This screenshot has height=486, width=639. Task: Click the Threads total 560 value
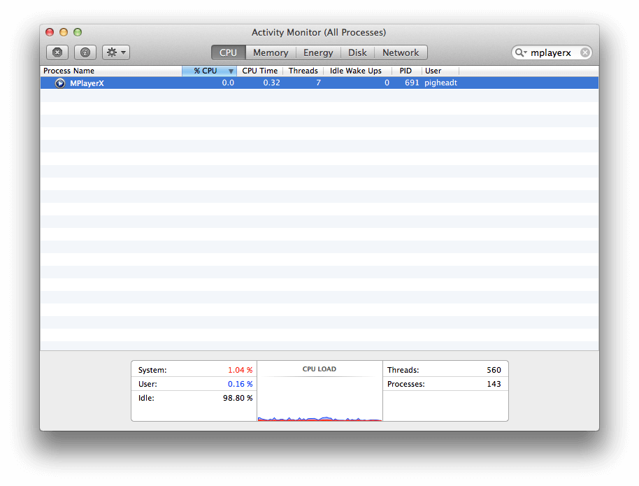pos(494,370)
